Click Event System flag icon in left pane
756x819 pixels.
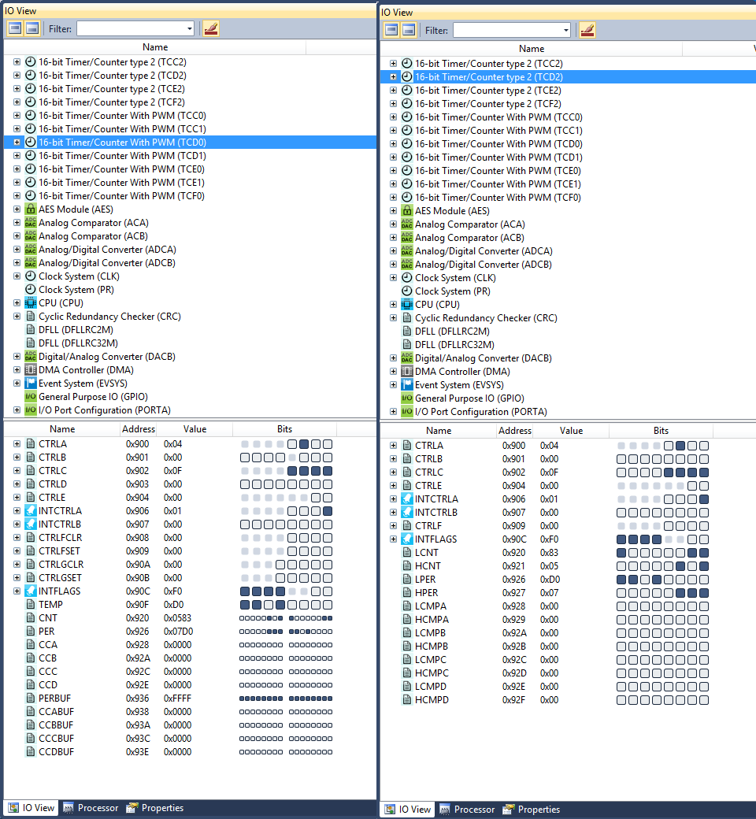[x=31, y=384]
